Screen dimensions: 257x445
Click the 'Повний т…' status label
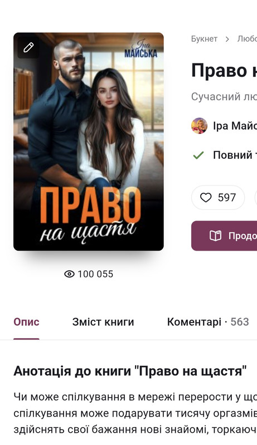[235, 155]
